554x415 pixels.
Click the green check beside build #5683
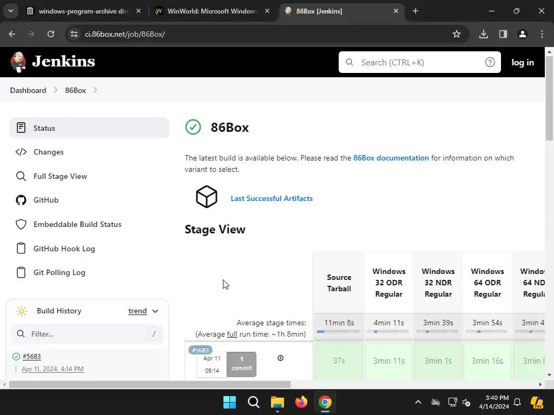(16, 357)
